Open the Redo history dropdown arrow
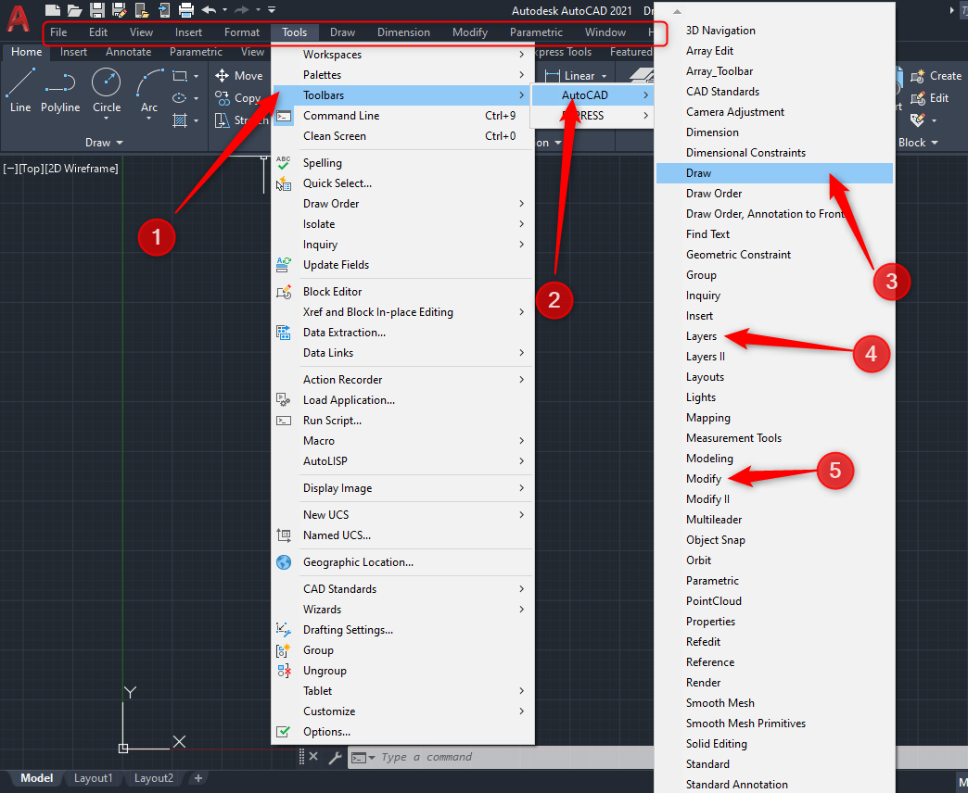This screenshot has height=793, width=968. tap(258, 10)
